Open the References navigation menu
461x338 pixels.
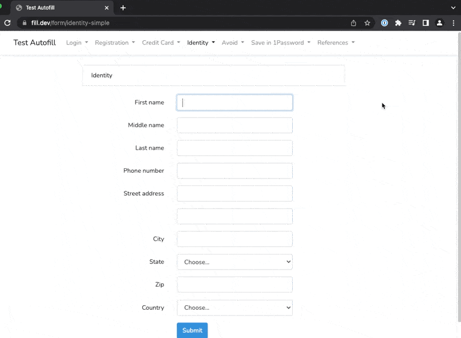[x=336, y=43]
